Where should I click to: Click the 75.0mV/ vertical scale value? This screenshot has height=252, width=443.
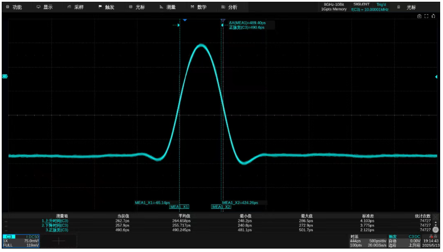coord(31,241)
